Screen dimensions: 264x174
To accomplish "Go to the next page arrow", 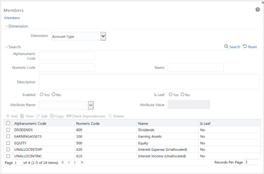I will coord(75,162).
